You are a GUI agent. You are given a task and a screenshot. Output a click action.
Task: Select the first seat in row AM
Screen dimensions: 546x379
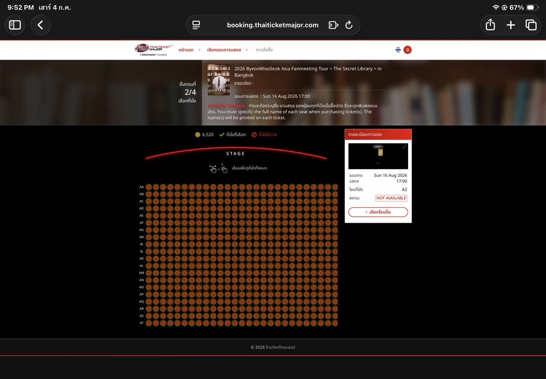pos(149,273)
